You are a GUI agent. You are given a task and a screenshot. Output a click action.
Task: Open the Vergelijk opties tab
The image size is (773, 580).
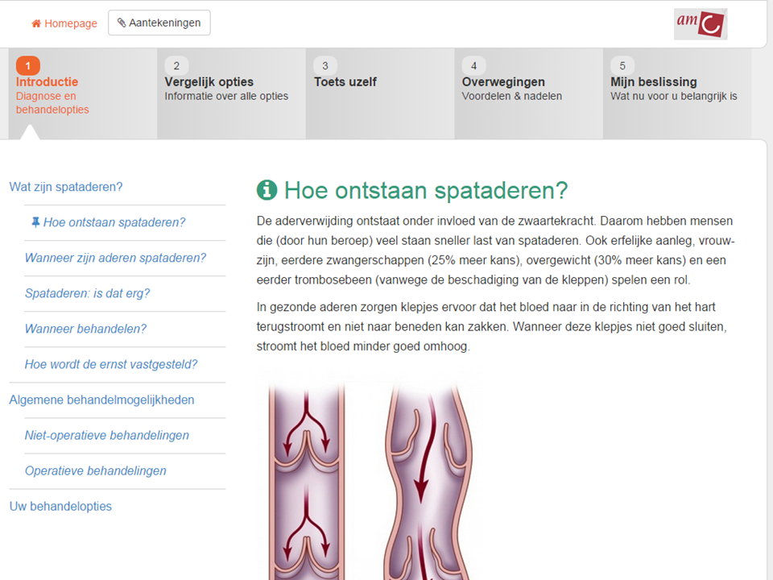209,82
